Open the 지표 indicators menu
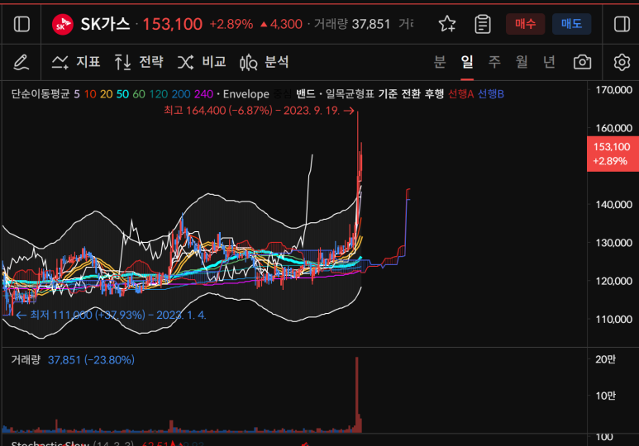Screen dimensions: 639x446 pos(76,62)
